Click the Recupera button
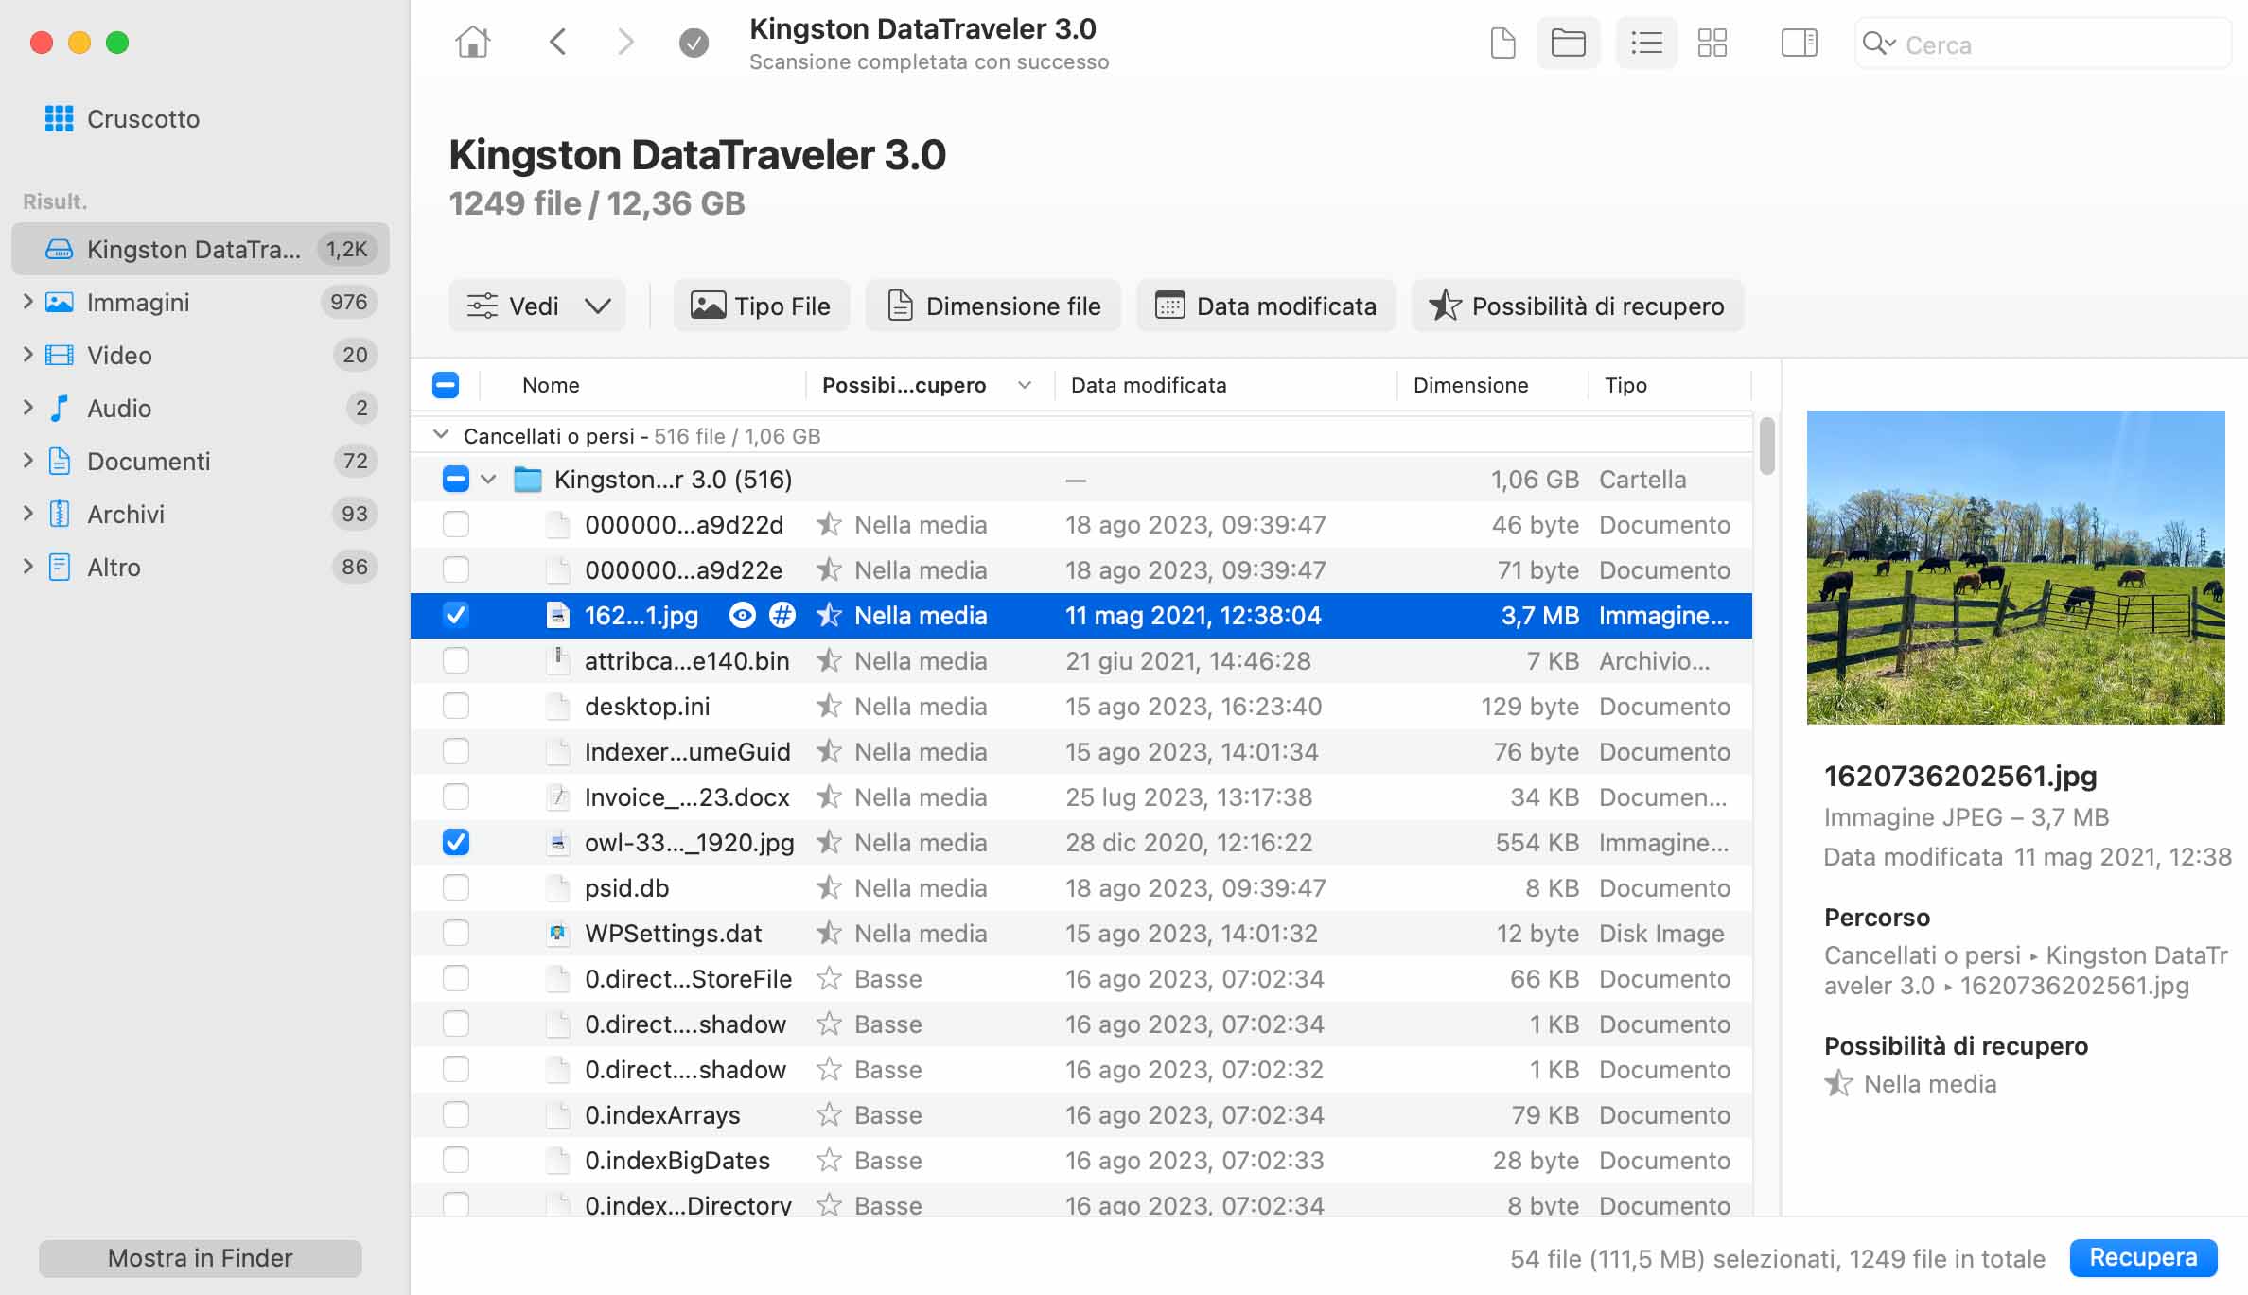This screenshot has width=2248, height=1295. (x=2143, y=1257)
